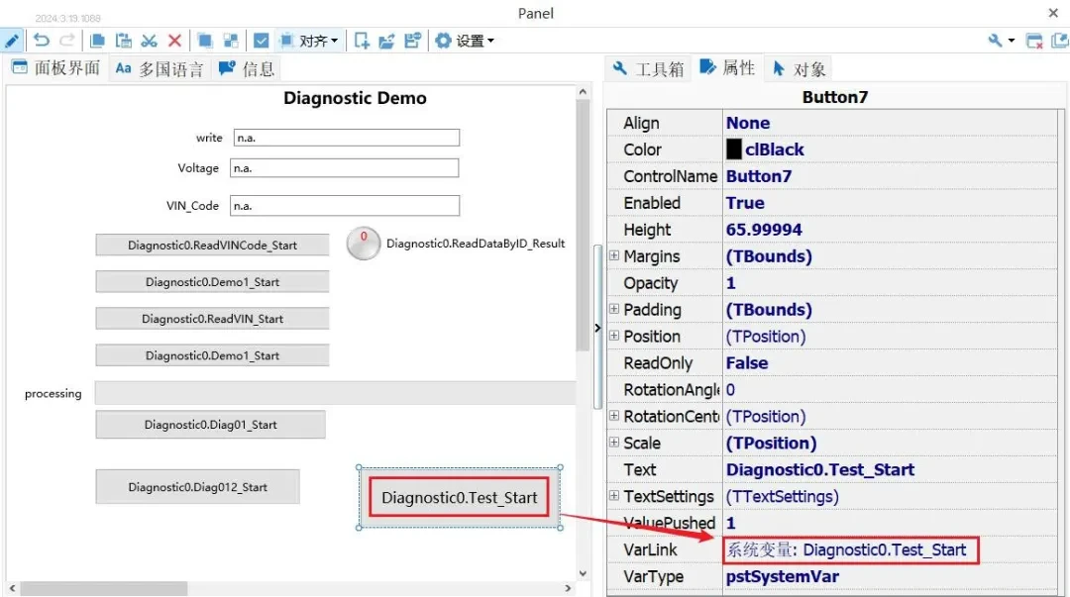The height and width of the screenshot is (597, 1070).
Task: Expand the Padding property
Action: pyautogui.click(x=614, y=309)
